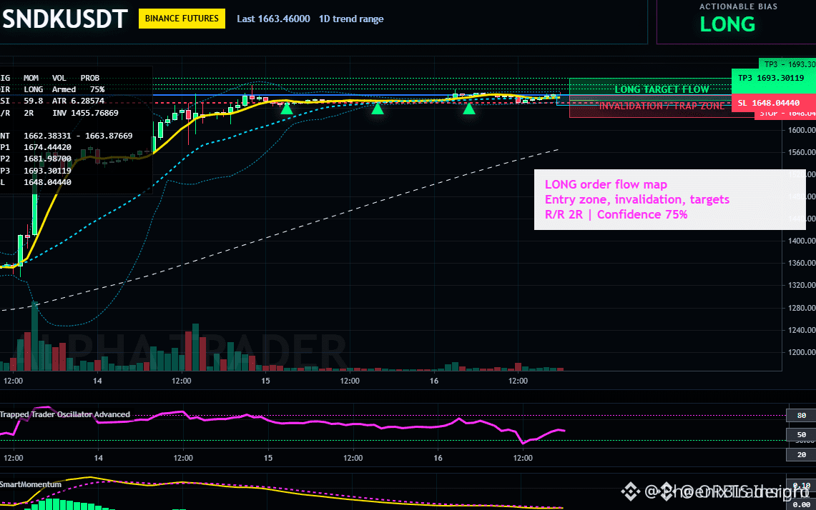Click the Entry zone, invalidation, targets annotation line

637,199
